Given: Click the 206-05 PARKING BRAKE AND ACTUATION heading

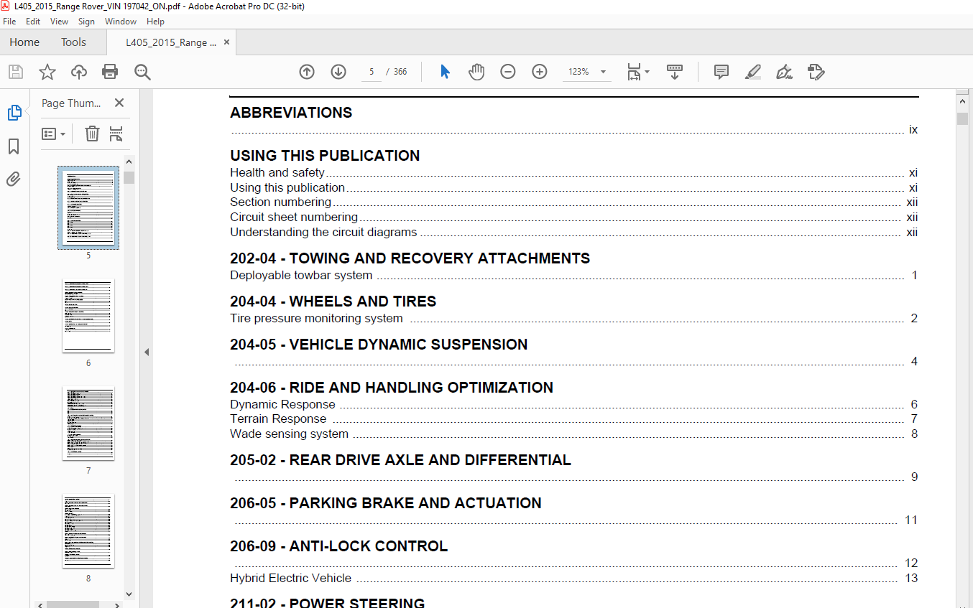Looking at the screenshot, I should (386, 503).
